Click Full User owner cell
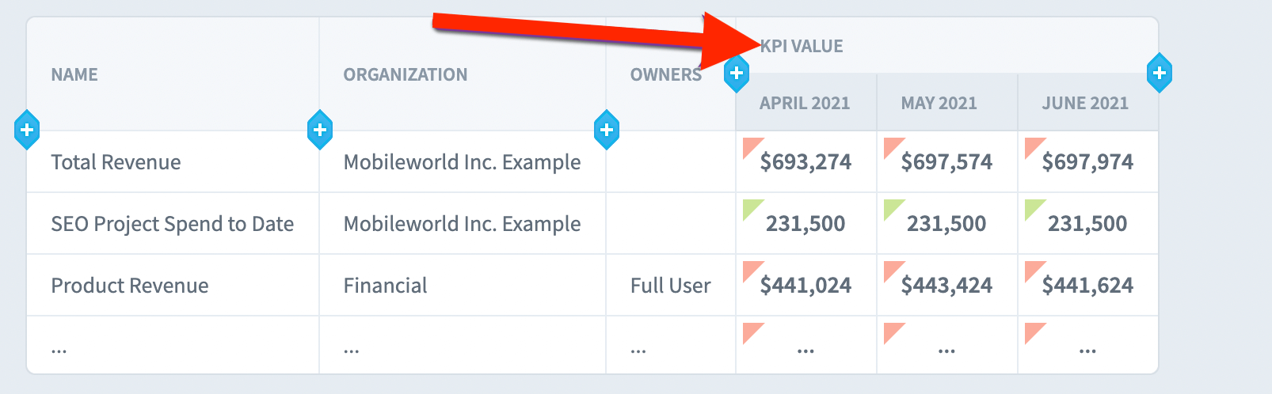The width and height of the screenshot is (1272, 394). [x=671, y=286]
